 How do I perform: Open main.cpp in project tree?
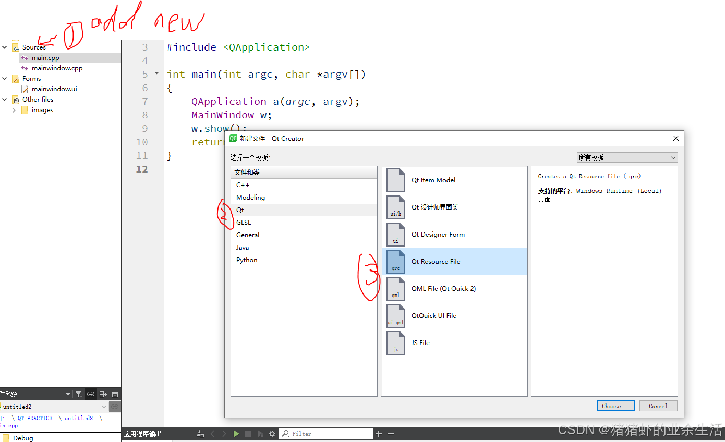point(45,58)
